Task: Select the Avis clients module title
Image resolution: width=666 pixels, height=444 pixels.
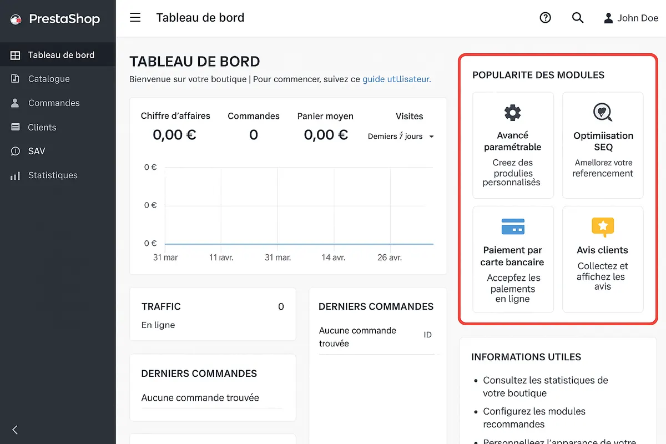Action: (602, 250)
